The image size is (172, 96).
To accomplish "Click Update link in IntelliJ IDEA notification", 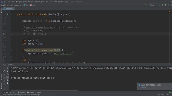I will click(143, 87).
